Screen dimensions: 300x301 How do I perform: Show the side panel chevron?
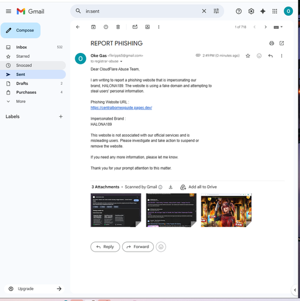tap(295, 290)
